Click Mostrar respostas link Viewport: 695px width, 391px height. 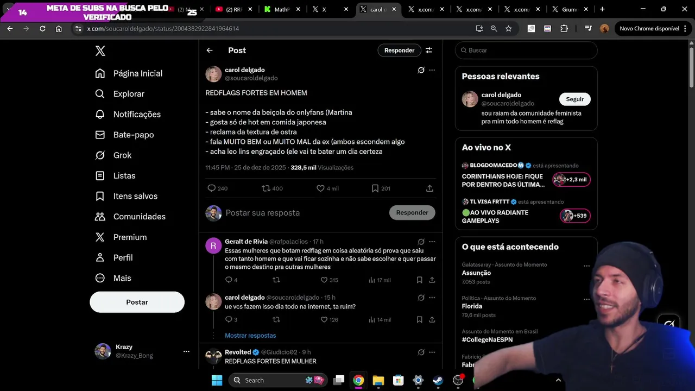pos(250,336)
